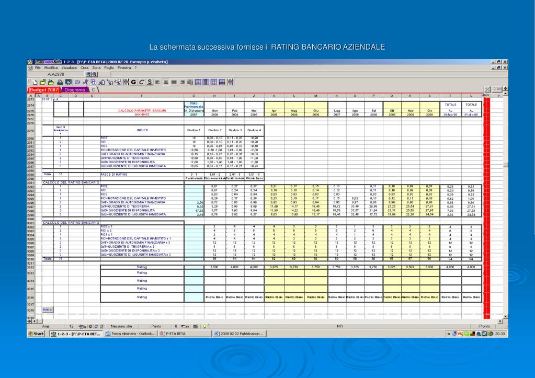
Task: Center cell contents with toolbar icon
Action: click(166, 82)
